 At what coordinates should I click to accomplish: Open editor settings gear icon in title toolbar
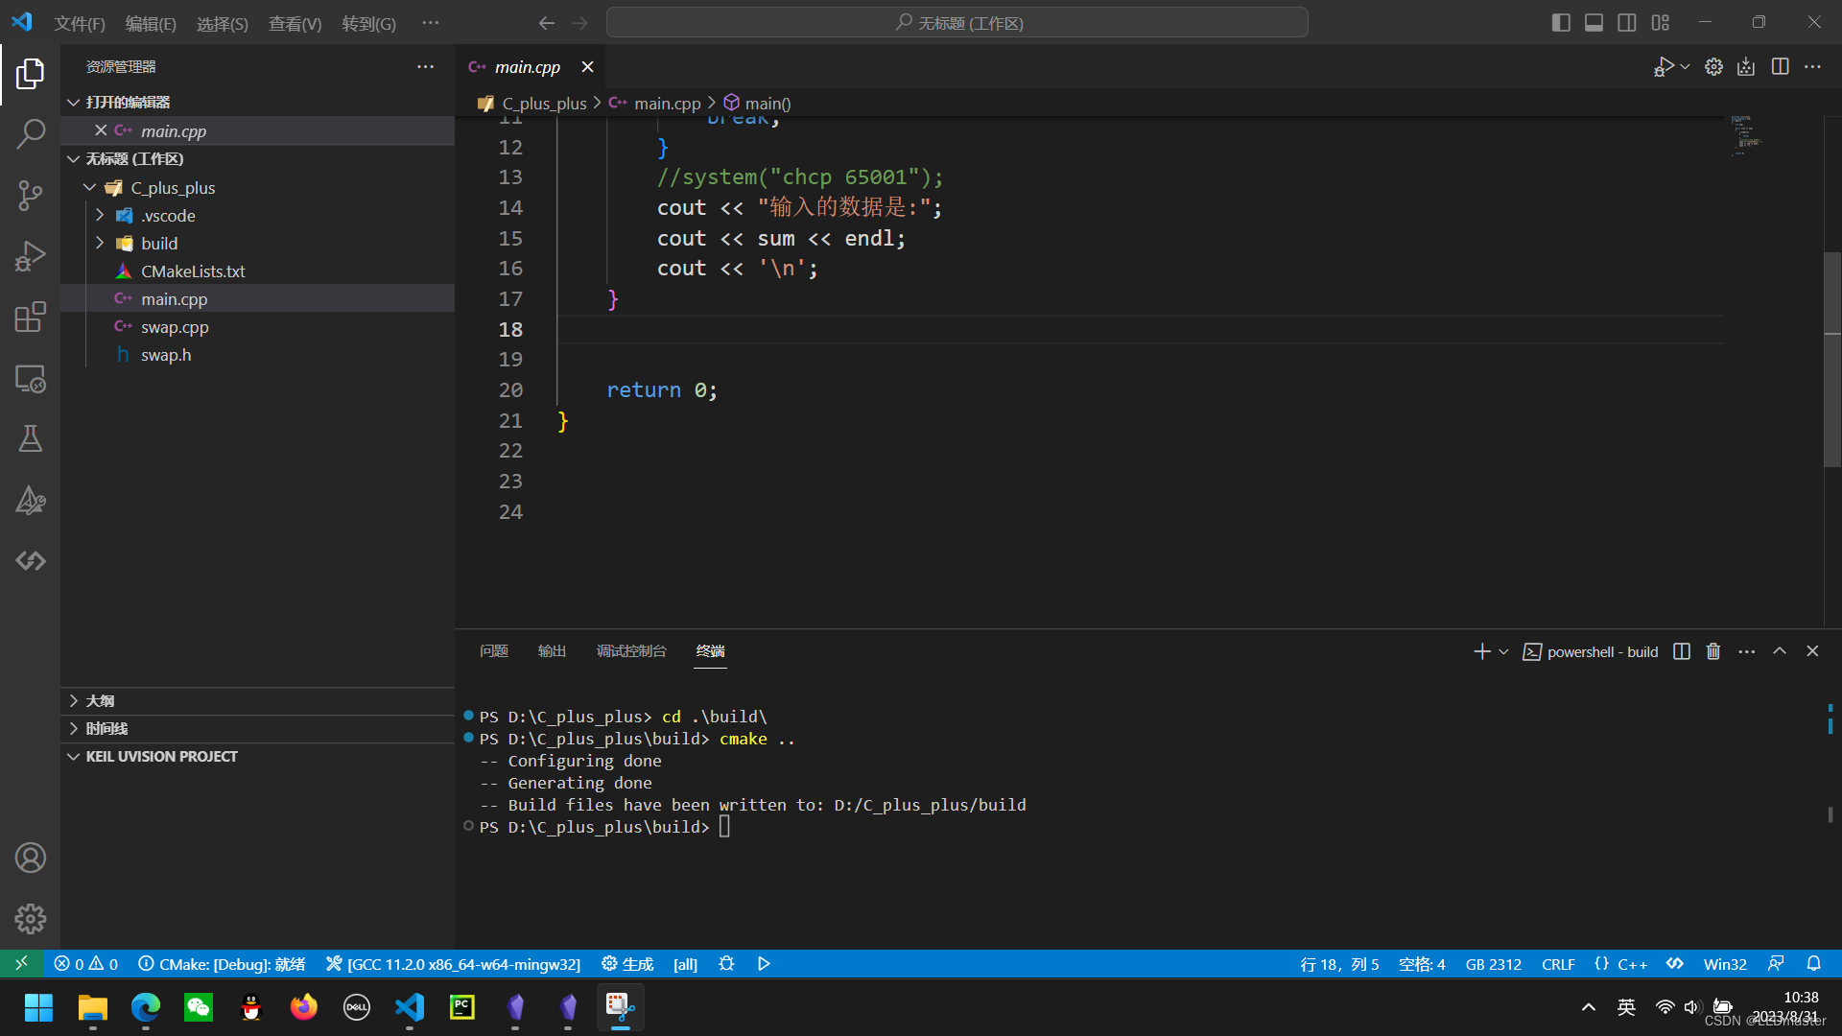point(1713,66)
